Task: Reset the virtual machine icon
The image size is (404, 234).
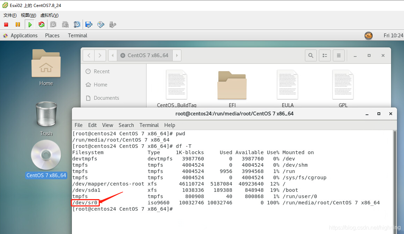Action: point(42,24)
